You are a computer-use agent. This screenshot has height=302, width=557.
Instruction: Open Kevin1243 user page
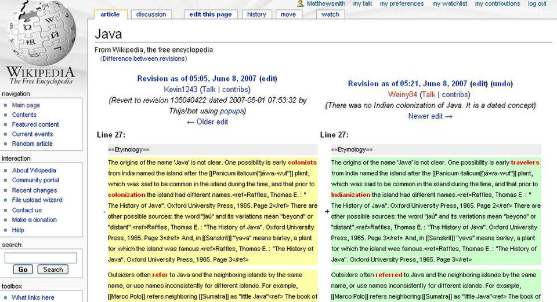point(180,90)
